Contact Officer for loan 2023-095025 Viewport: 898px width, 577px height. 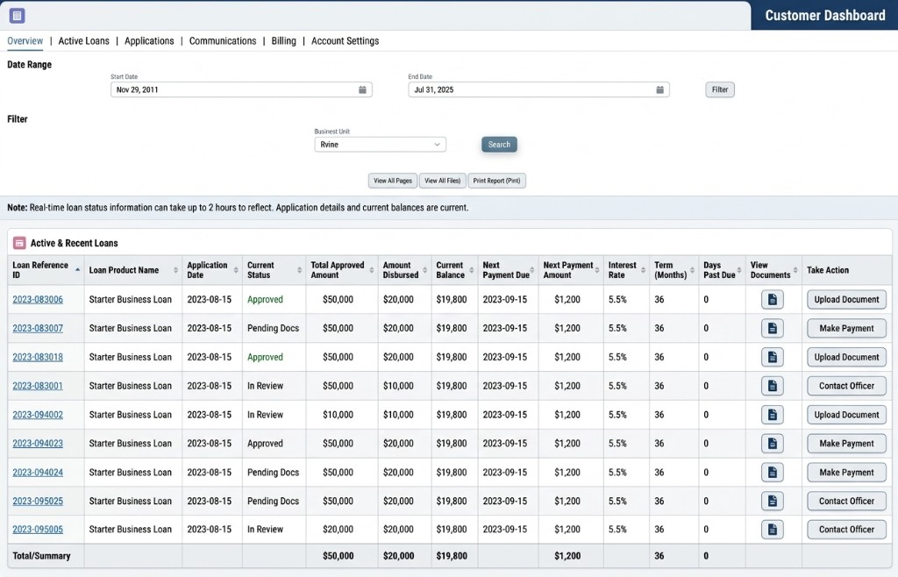click(x=846, y=501)
